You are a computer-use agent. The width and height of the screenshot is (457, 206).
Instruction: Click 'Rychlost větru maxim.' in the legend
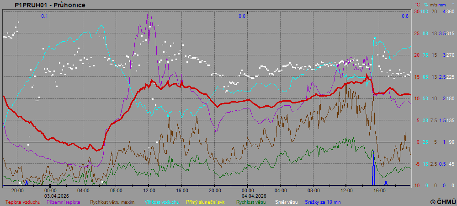coord(112,202)
